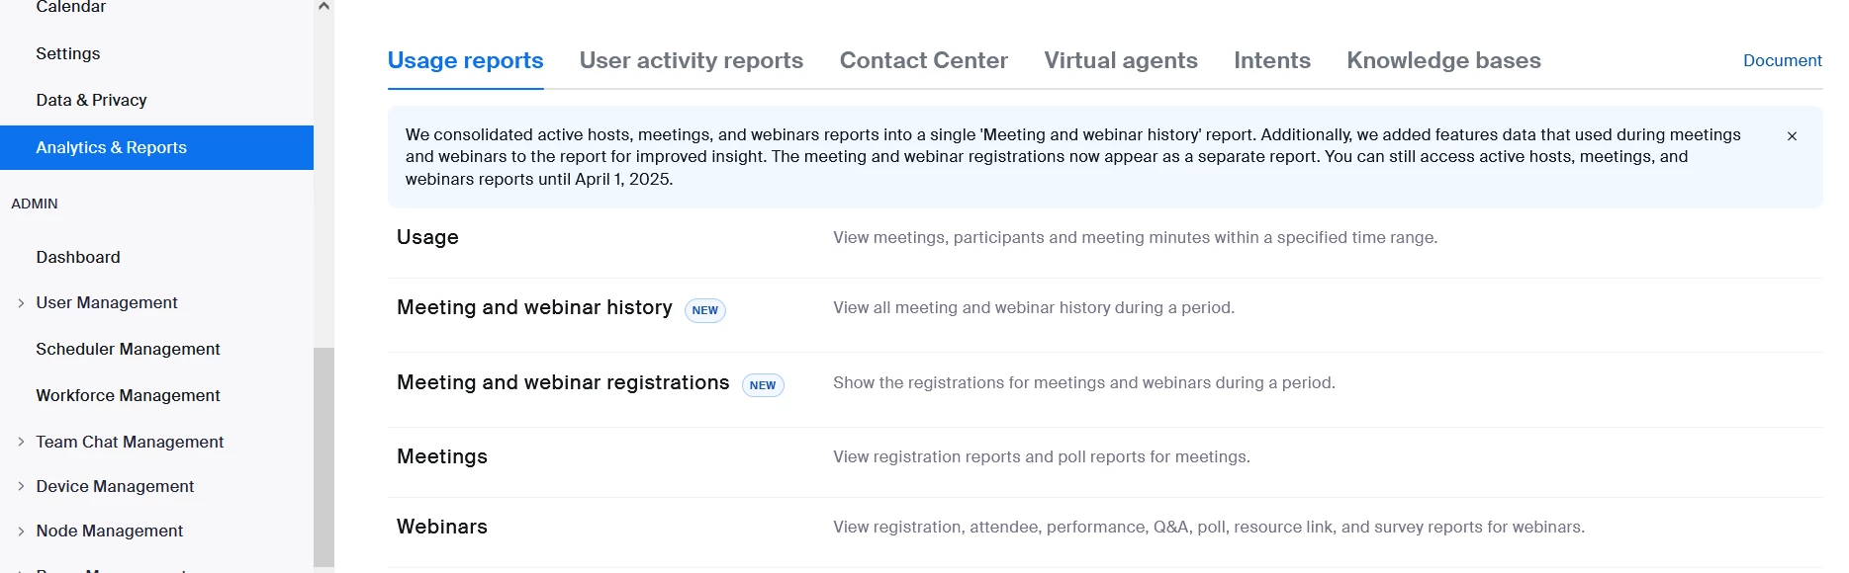Expand the Node Management chevron
The width and height of the screenshot is (1849, 573).
coord(21,531)
